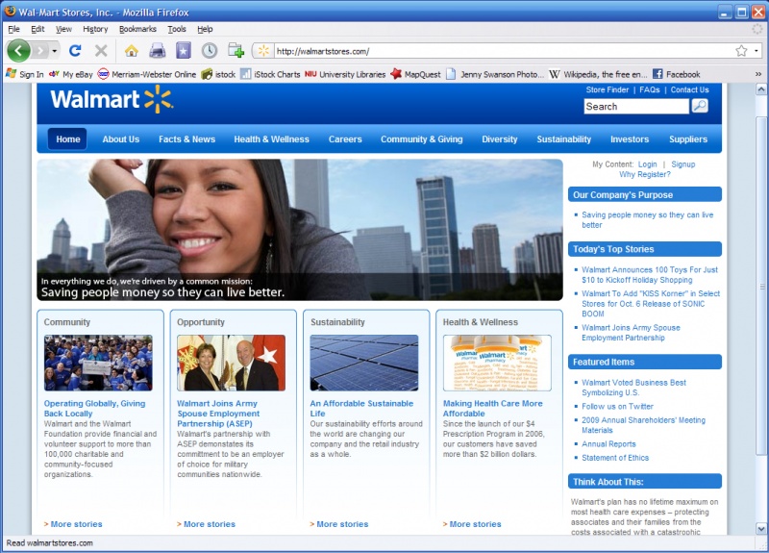Open the Help menu
Screen dimensions: 769x553
click(205, 29)
